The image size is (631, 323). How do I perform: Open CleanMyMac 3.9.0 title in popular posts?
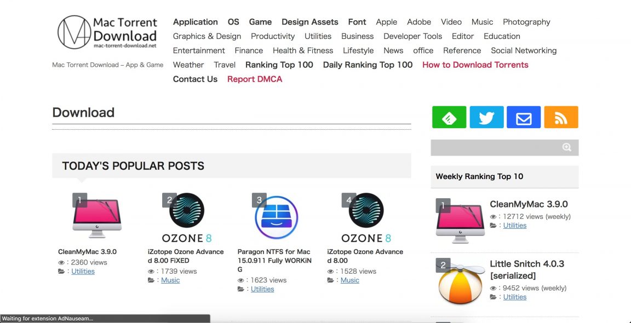click(x=87, y=252)
